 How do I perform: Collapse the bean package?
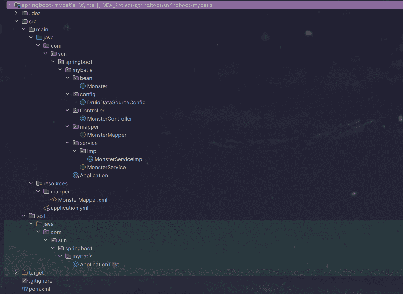67,78
